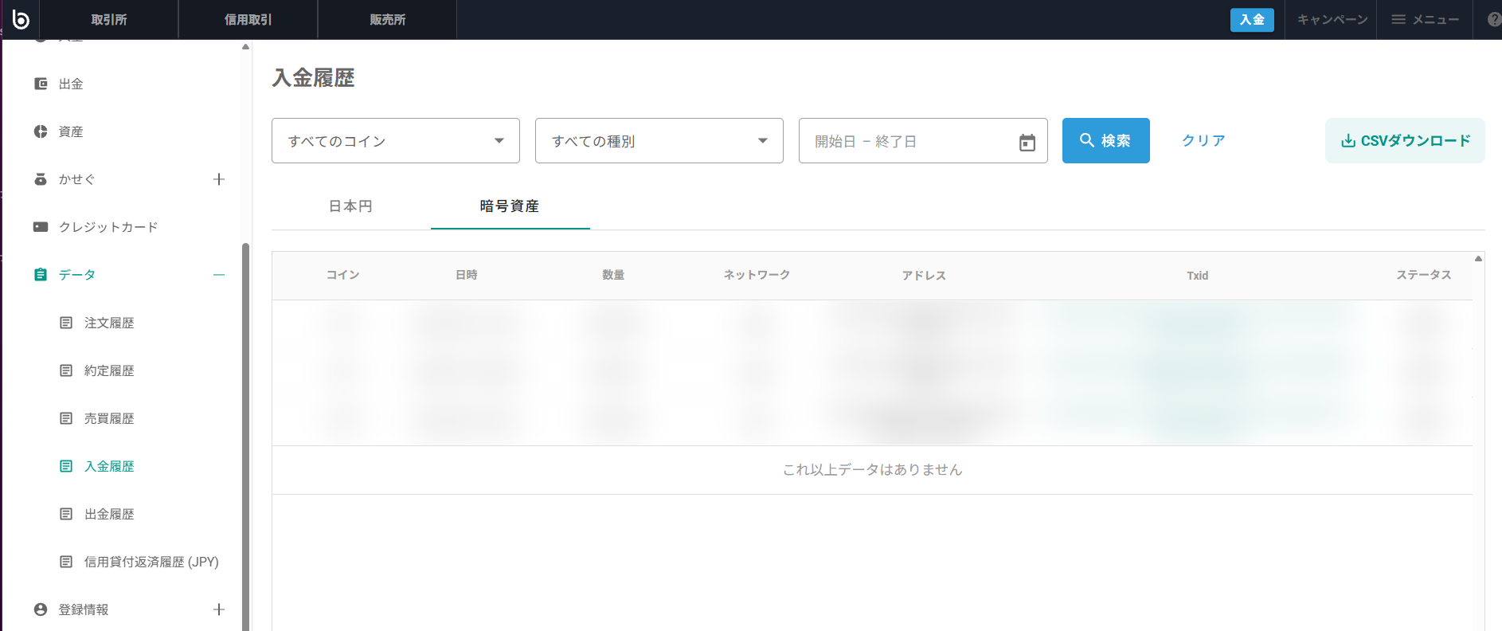Click the かせぐ money bag icon
Viewport: 1502px width, 631px height.
coord(41,179)
